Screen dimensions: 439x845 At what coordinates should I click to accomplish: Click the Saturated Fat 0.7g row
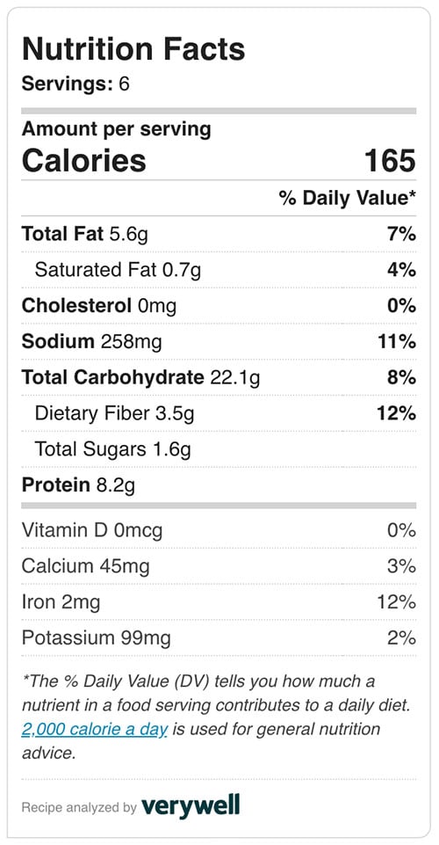(219, 269)
